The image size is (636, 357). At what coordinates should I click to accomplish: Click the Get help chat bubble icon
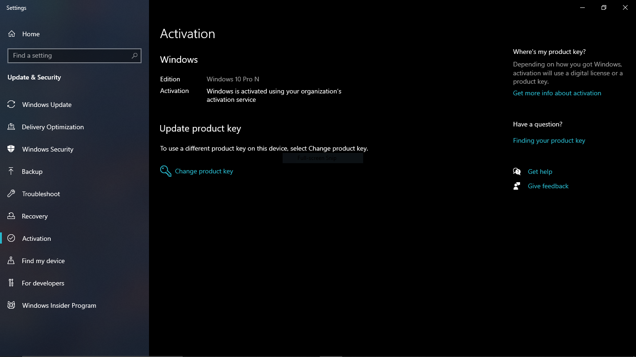pos(517,172)
